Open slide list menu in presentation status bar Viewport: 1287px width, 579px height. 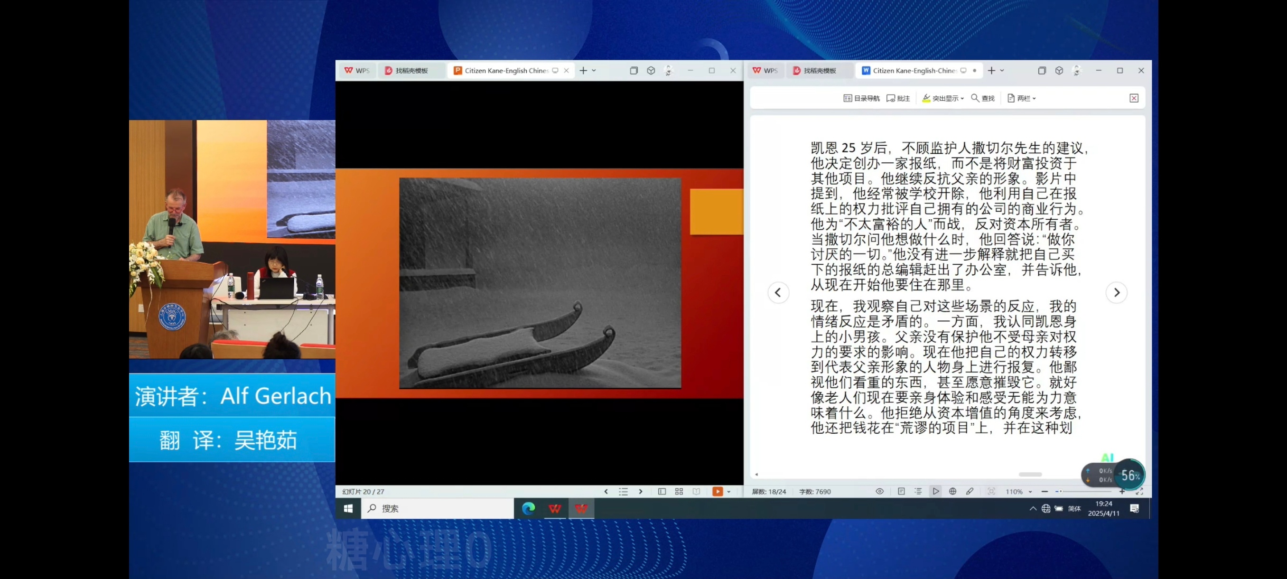coord(623,492)
